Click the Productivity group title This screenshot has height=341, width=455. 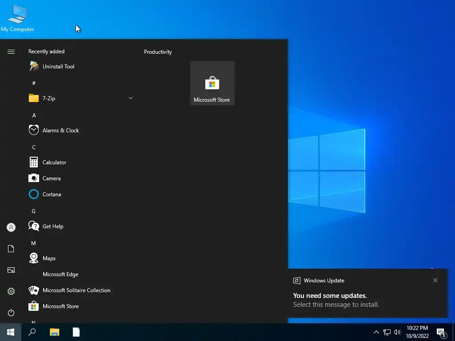point(158,52)
